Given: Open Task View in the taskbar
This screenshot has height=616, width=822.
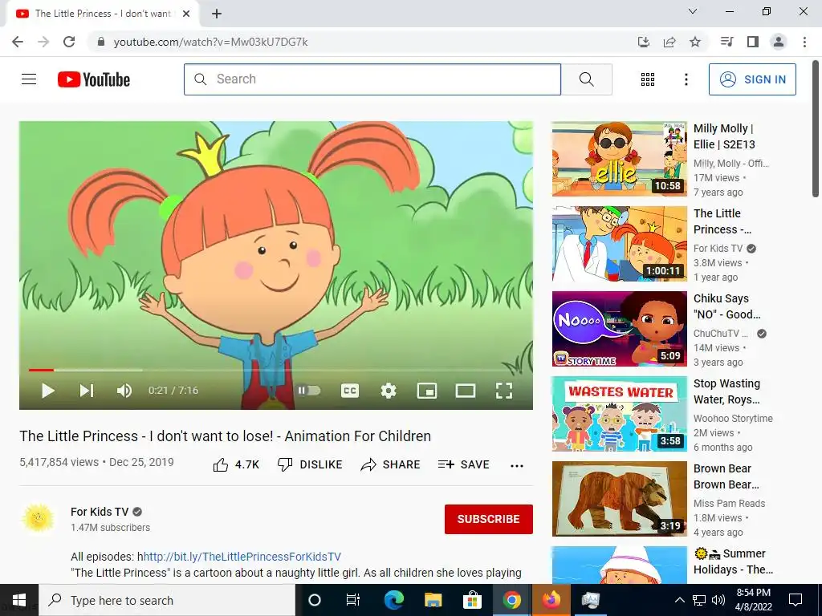Looking at the screenshot, I should 353,600.
